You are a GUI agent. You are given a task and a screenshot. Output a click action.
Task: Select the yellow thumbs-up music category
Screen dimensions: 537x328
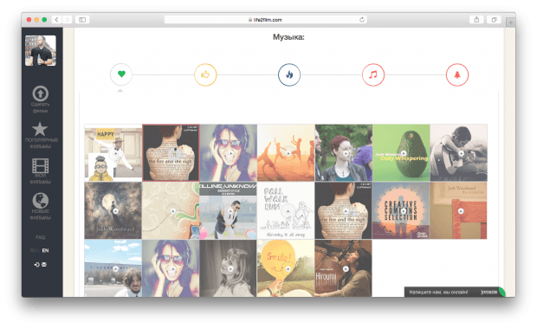205,74
